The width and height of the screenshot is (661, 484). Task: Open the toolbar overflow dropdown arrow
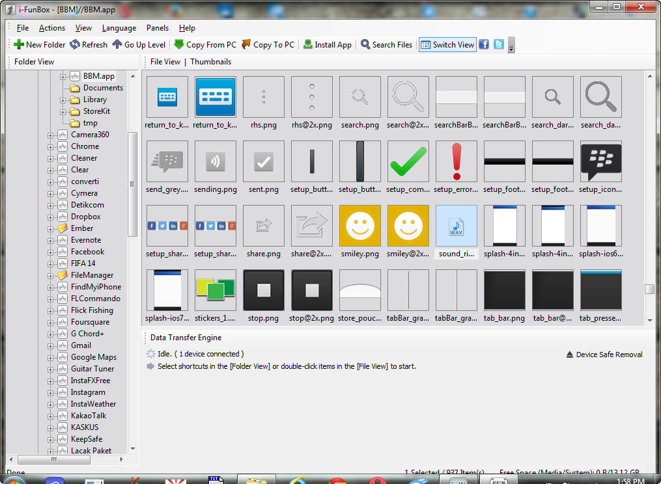511,46
